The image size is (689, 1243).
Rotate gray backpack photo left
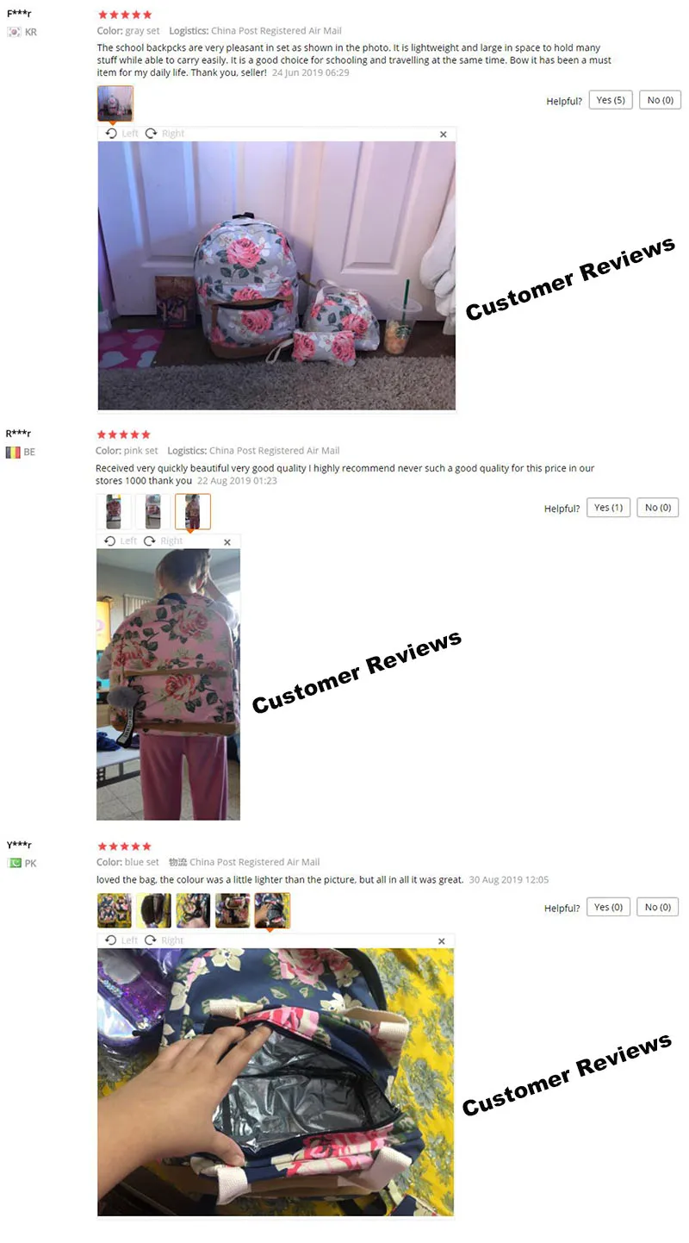pyautogui.click(x=121, y=134)
